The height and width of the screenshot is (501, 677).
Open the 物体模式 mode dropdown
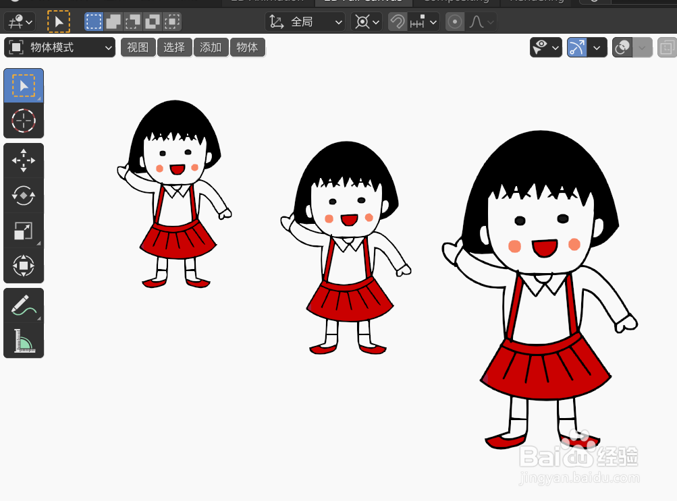point(60,47)
